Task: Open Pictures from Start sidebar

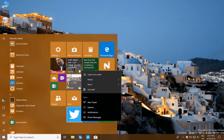Action: coord(4,115)
